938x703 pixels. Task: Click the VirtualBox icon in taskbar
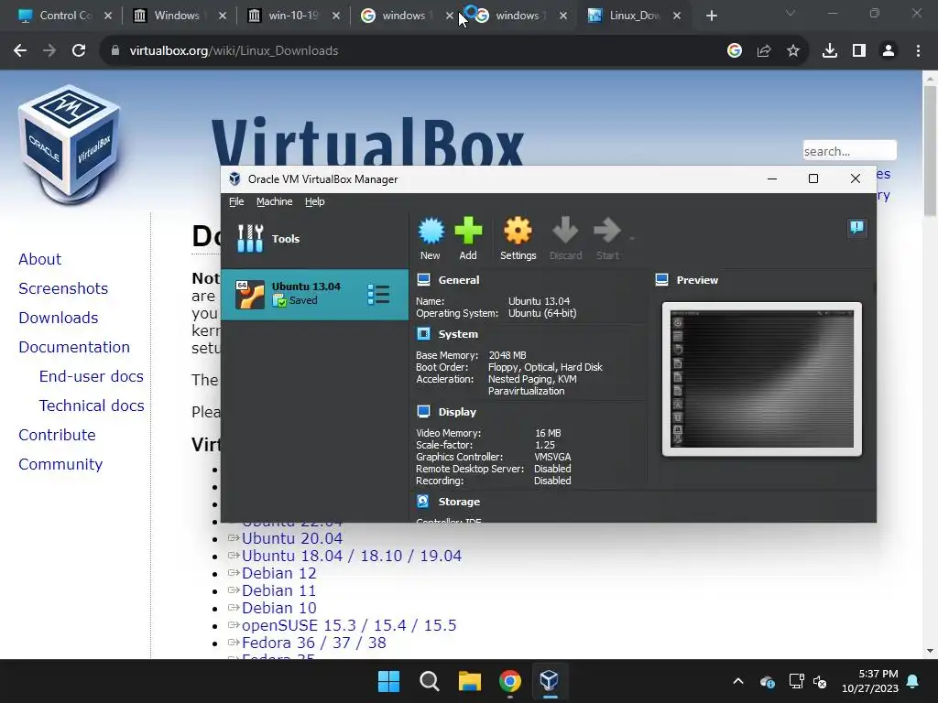tap(550, 681)
